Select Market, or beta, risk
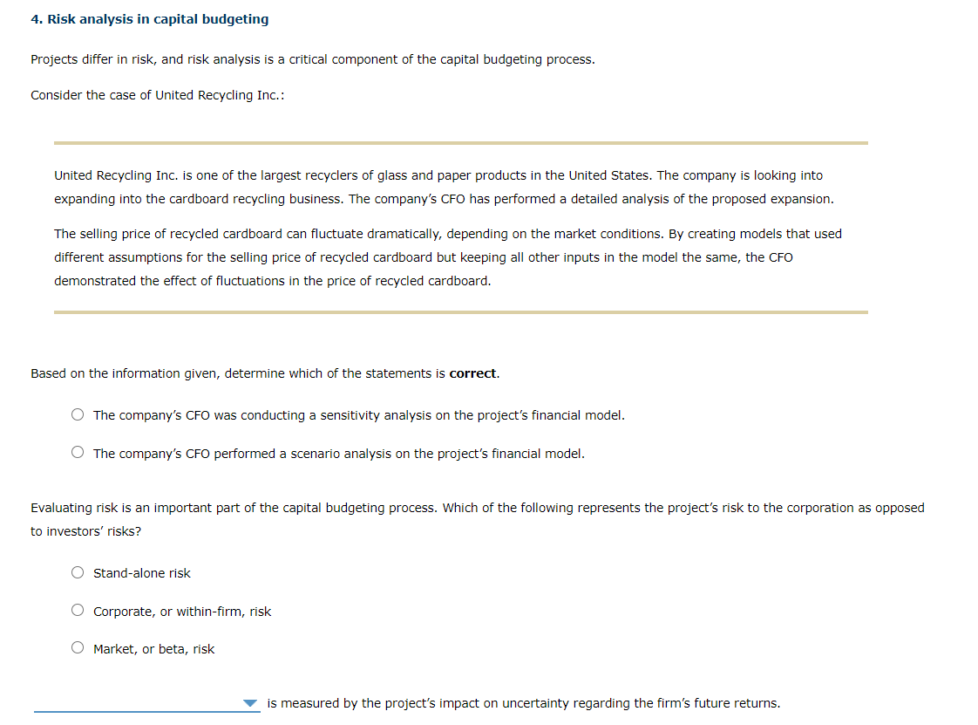 click(x=78, y=647)
